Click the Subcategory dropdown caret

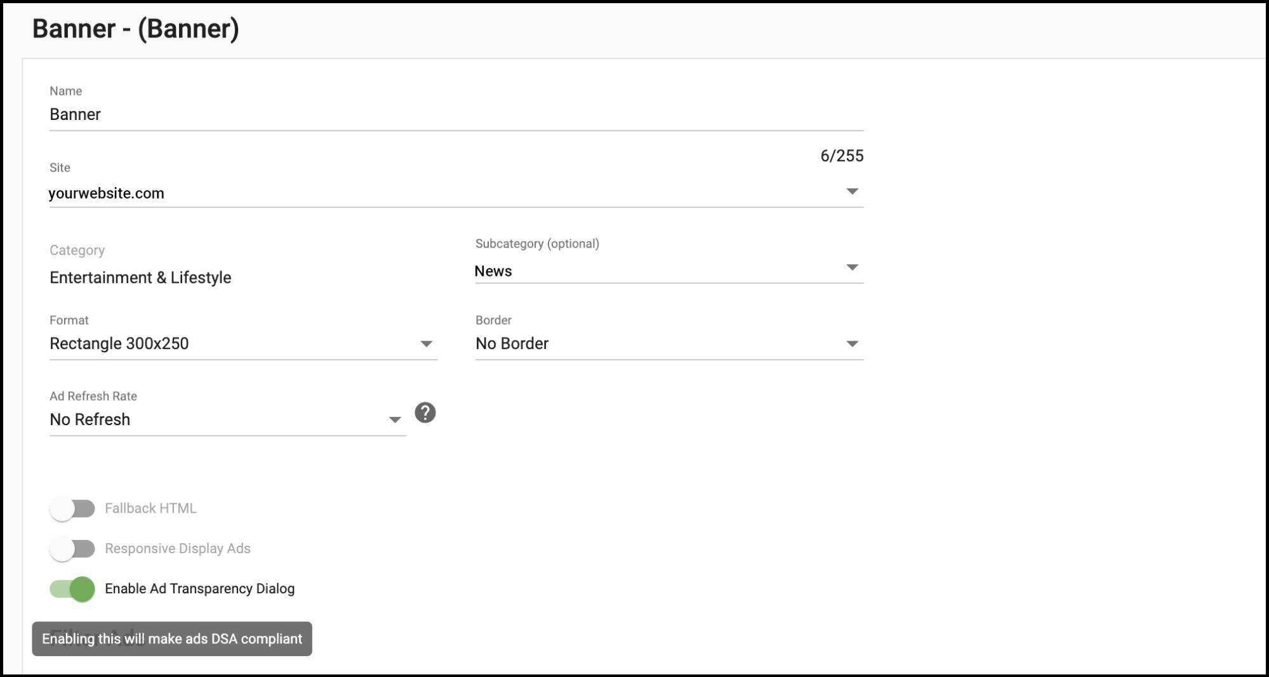click(854, 267)
